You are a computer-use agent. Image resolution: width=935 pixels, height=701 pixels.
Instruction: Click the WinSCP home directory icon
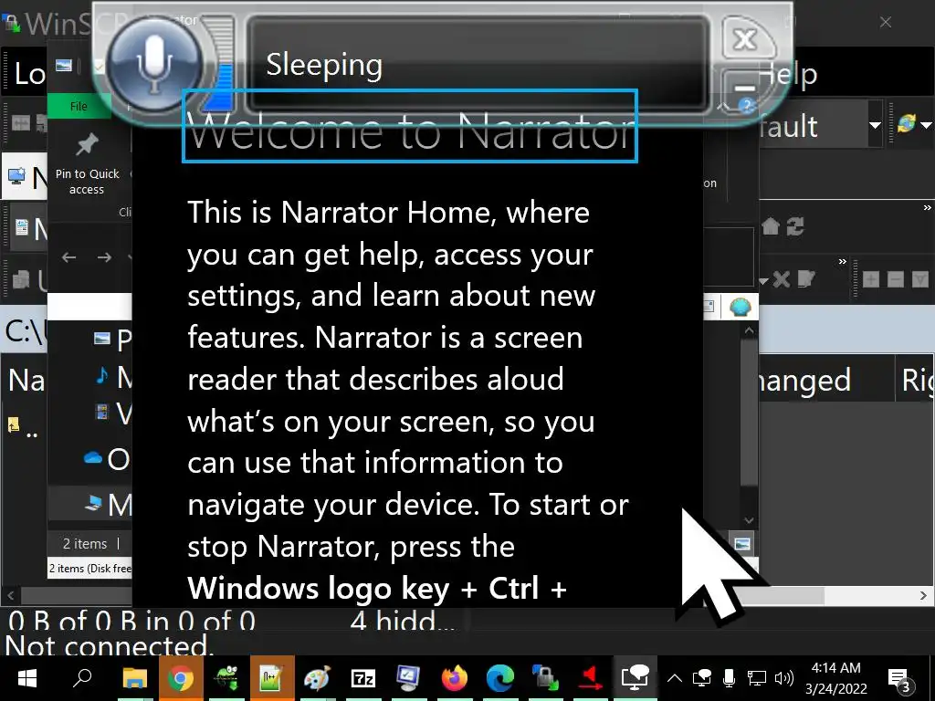click(771, 226)
